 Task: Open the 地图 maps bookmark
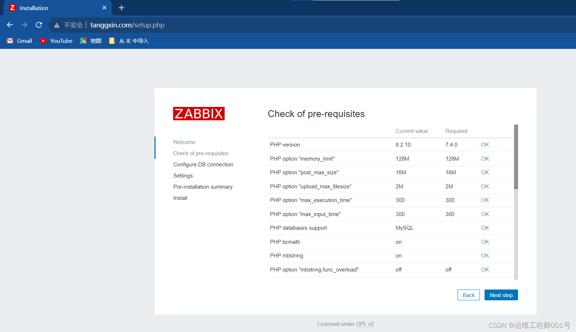[91, 41]
